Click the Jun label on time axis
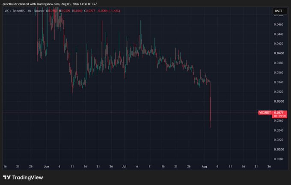This screenshot has width=291, height=185. tap(46, 167)
